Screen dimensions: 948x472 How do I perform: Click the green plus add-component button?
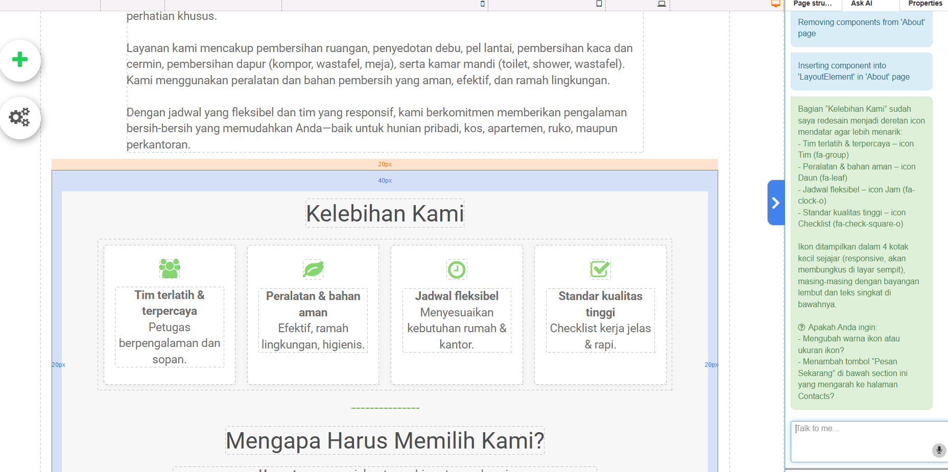pos(20,60)
